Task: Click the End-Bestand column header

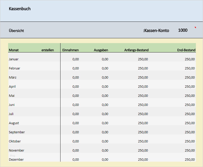Action: click(x=187, y=50)
